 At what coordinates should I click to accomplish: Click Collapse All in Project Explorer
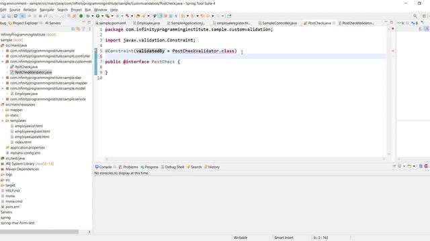[x=73, y=29]
